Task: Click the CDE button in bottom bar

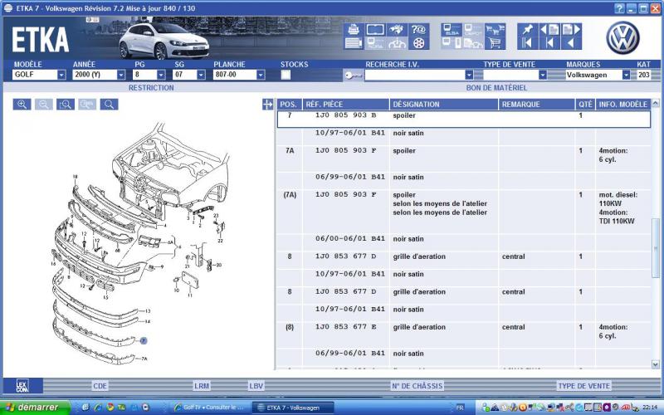Action: 100,386
